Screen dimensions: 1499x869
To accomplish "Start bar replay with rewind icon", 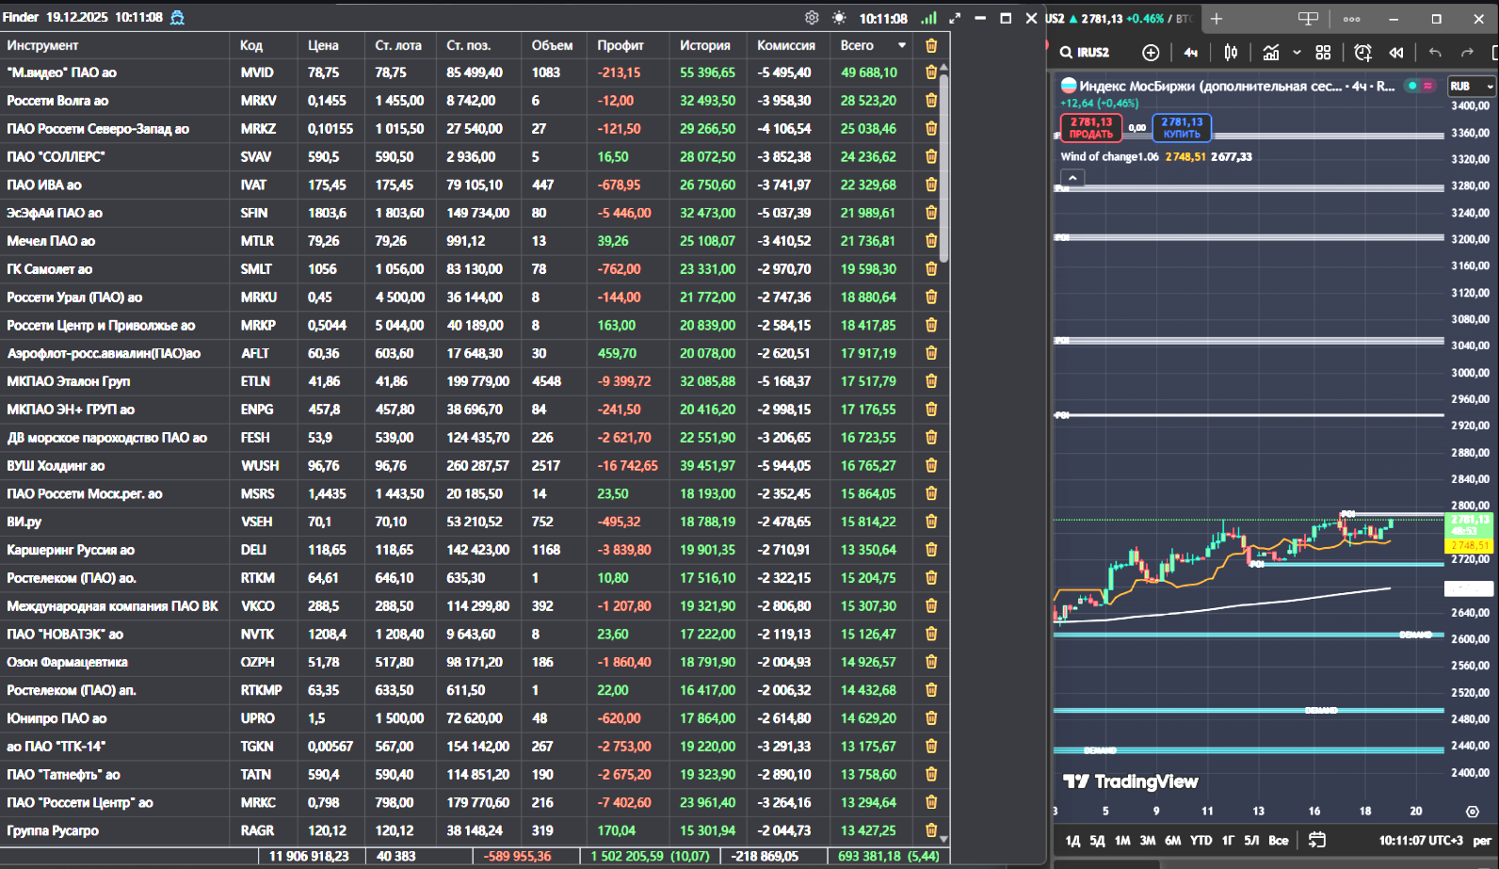I will [1396, 53].
